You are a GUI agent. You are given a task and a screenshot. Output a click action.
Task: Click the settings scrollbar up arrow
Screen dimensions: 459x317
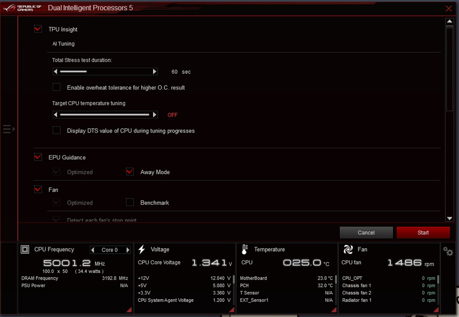[x=450, y=21]
